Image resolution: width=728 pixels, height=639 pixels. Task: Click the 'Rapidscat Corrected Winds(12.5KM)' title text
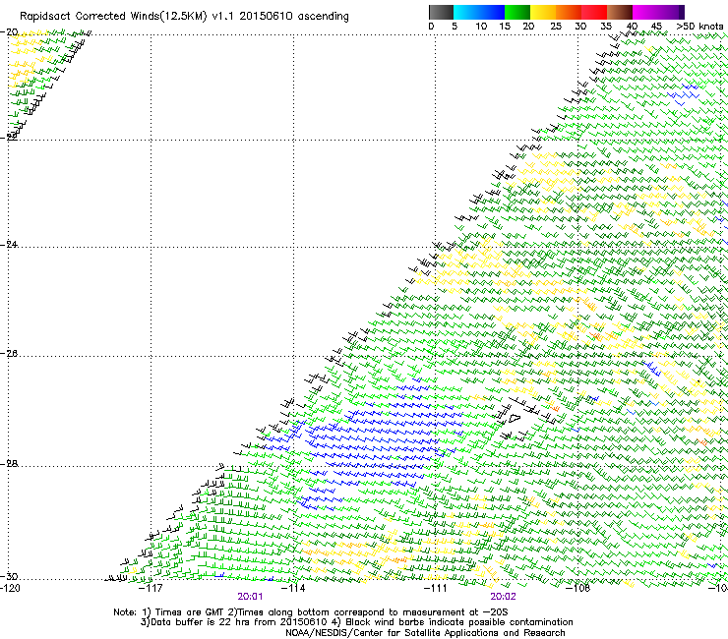click(x=113, y=17)
